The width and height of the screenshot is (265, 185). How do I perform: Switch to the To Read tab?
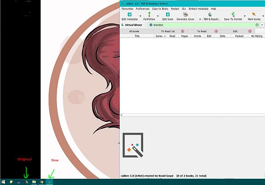(202, 31)
